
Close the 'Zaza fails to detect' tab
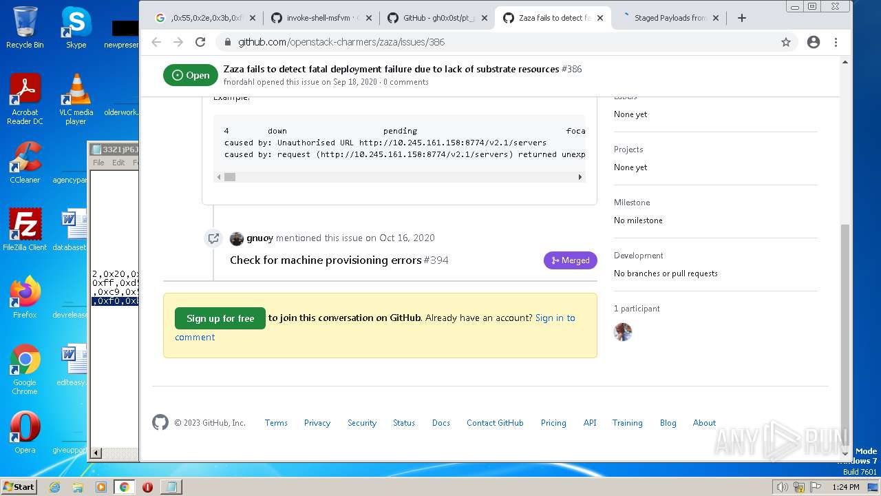pyautogui.click(x=599, y=18)
